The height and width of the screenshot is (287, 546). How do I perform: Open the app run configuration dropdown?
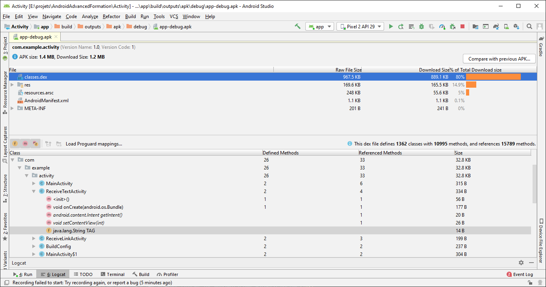pos(320,26)
